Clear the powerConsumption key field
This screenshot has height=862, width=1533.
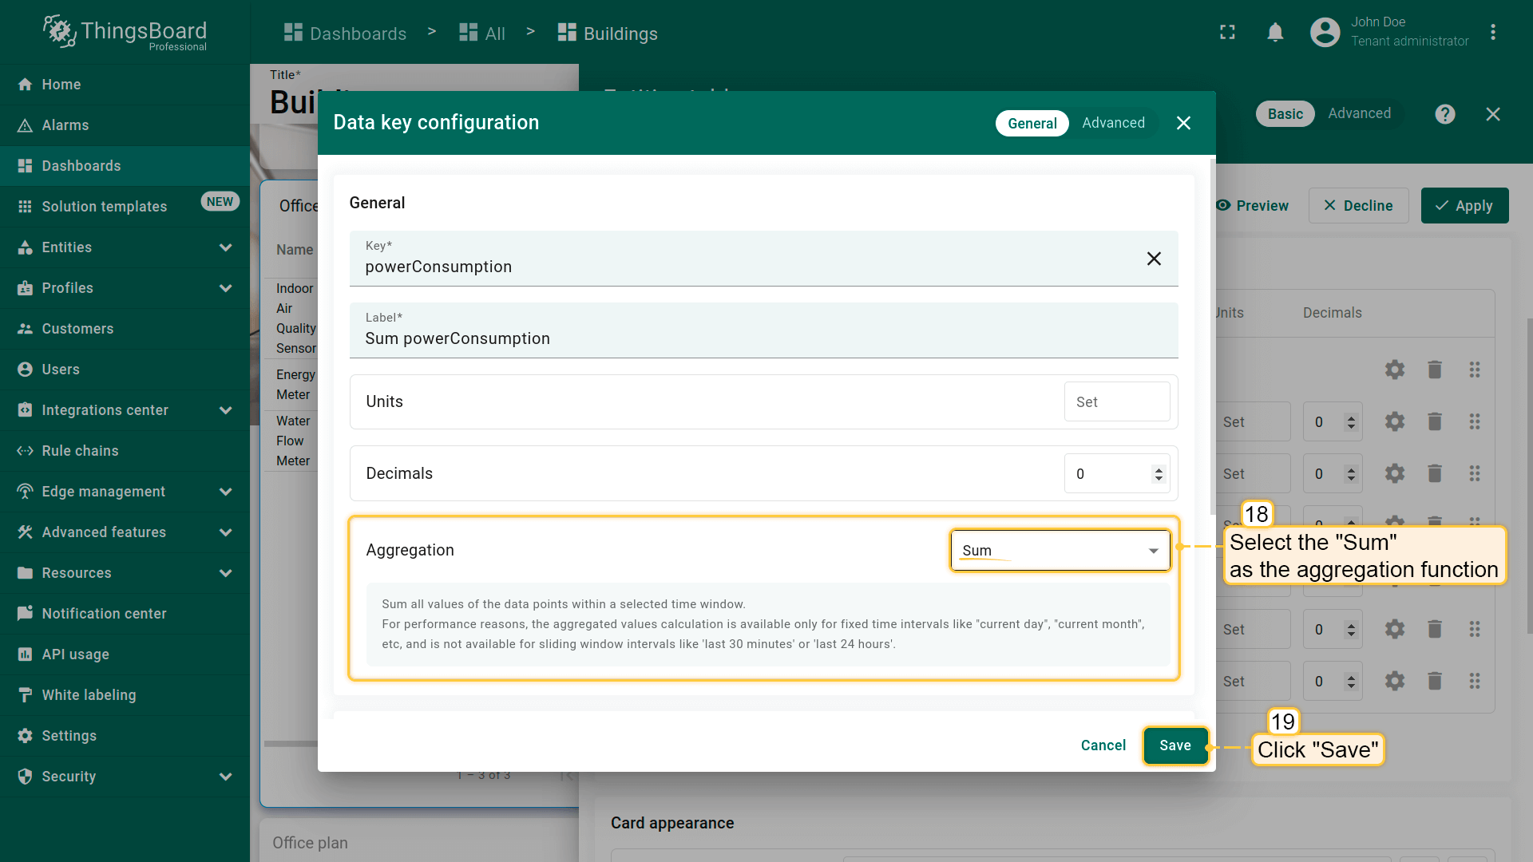click(x=1153, y=259)
